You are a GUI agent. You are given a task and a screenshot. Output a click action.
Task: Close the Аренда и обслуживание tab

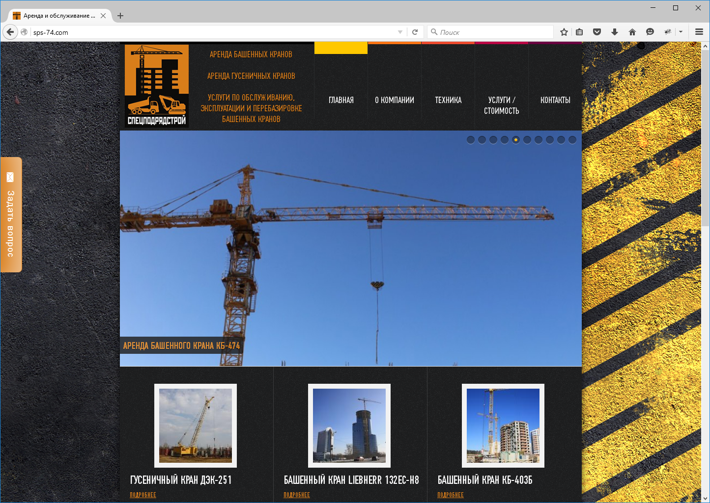coord(103,16)
